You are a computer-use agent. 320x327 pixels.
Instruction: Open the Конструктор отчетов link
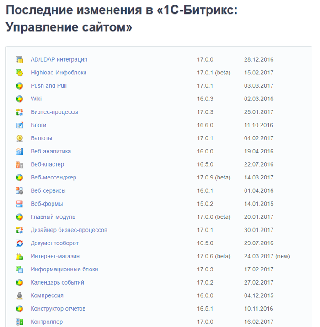[58, 309]
